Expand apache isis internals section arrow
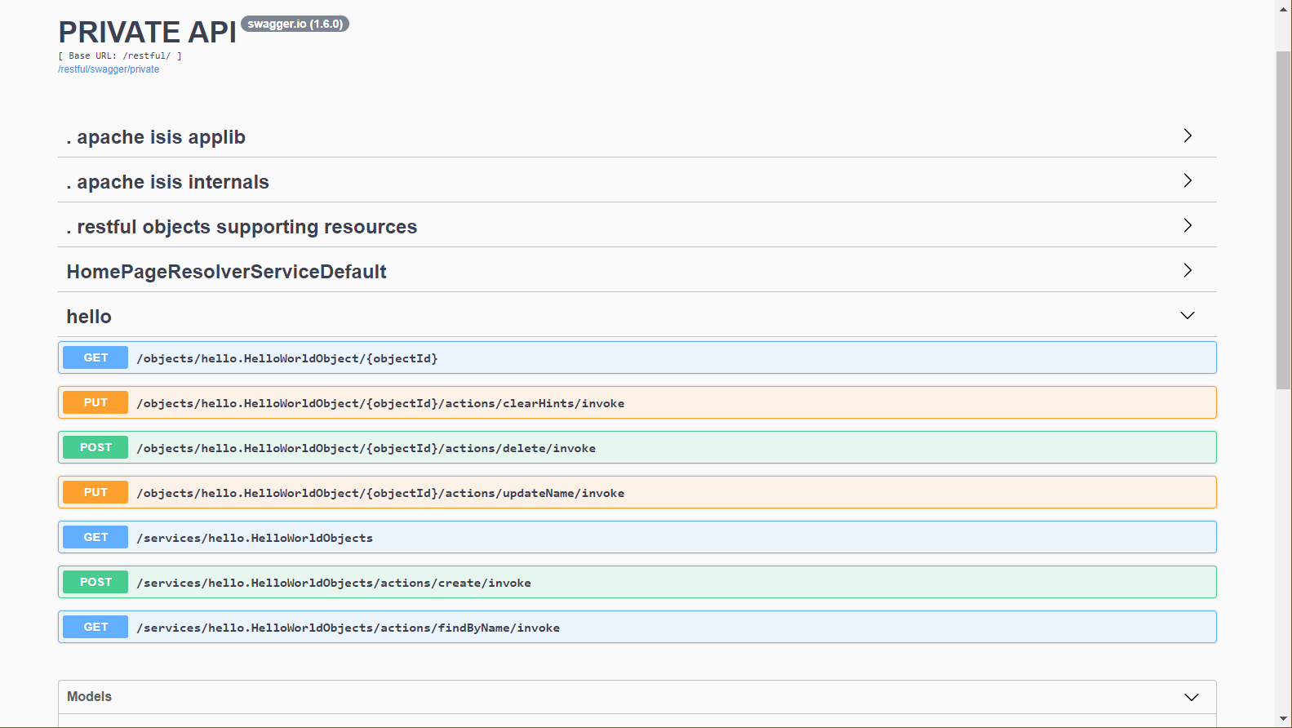Image resolution: width=1292 pixels, height=728 pixels. point(1188,180)
